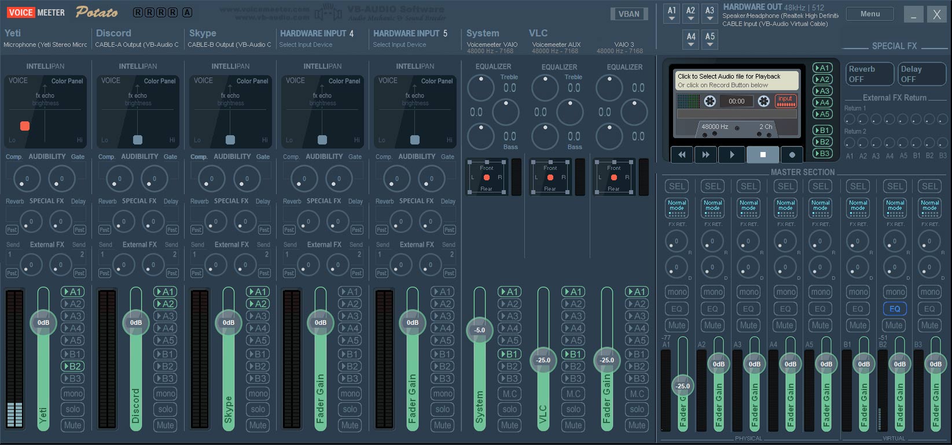Toggle recorder routing to B1
This screenshot has height=445, width=952.
coord(822,130)
